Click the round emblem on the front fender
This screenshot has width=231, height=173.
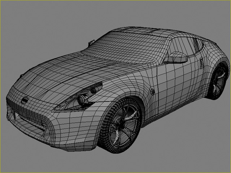tap(152, 91)
